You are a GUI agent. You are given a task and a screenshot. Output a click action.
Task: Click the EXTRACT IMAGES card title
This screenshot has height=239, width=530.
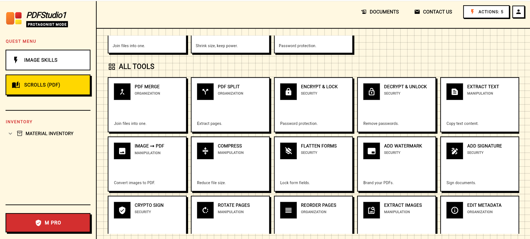(403, 205)
